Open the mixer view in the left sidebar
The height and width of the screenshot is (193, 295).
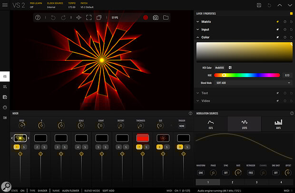click(5, 77)
